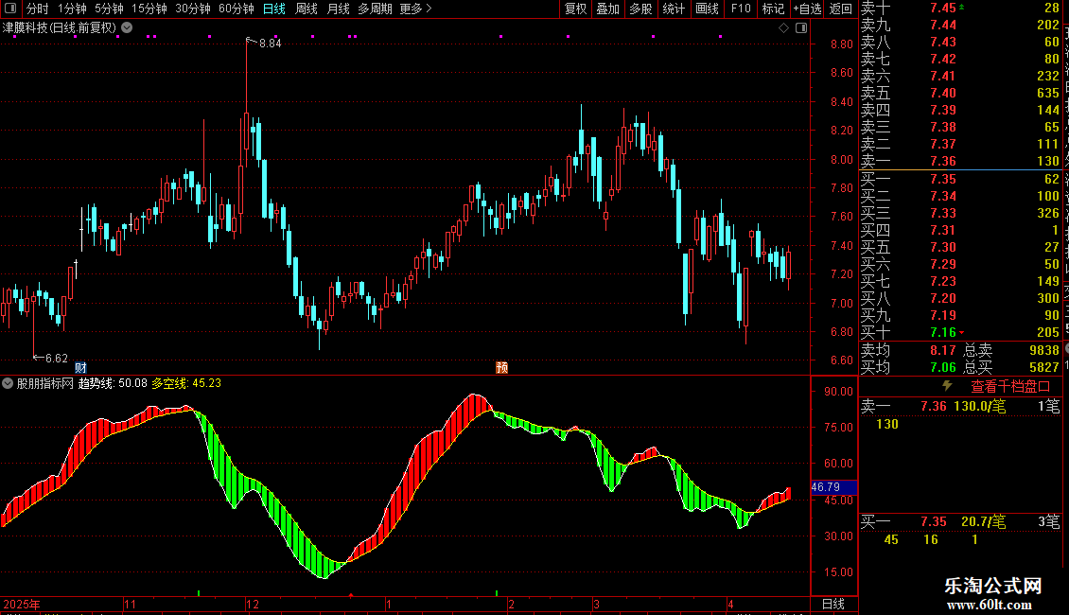Viewport: 1069px width, 615px height.
Task: Click the 预 forecast marker on the chart
Action: [x=501, y=367]
